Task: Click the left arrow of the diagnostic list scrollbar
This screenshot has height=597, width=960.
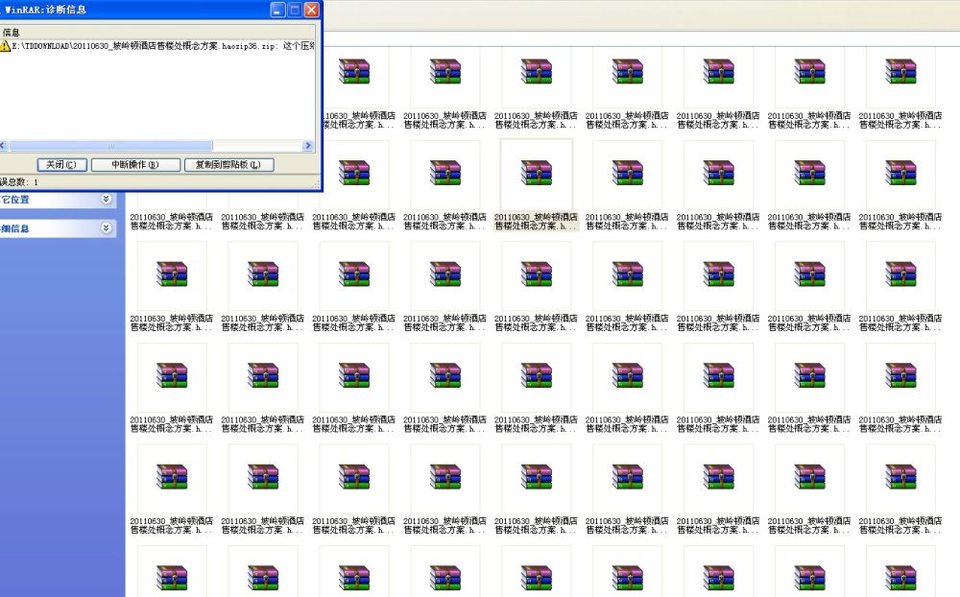Action: [3, 146]
